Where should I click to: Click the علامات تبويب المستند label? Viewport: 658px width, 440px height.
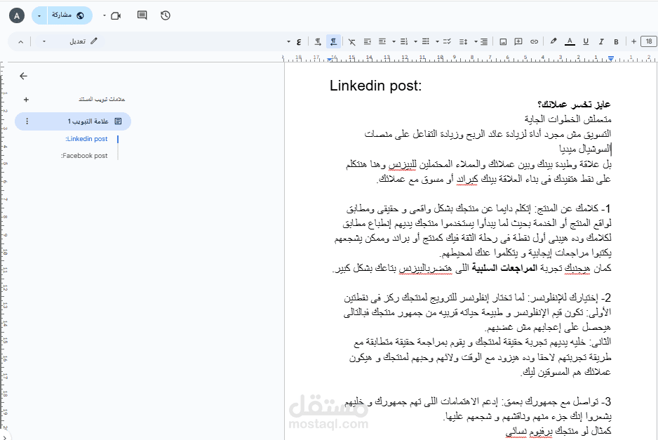102,100
